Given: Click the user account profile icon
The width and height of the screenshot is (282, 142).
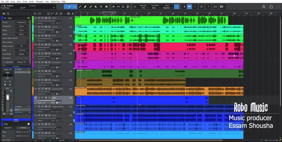Looking at the screenshot, I should [264, 7].
